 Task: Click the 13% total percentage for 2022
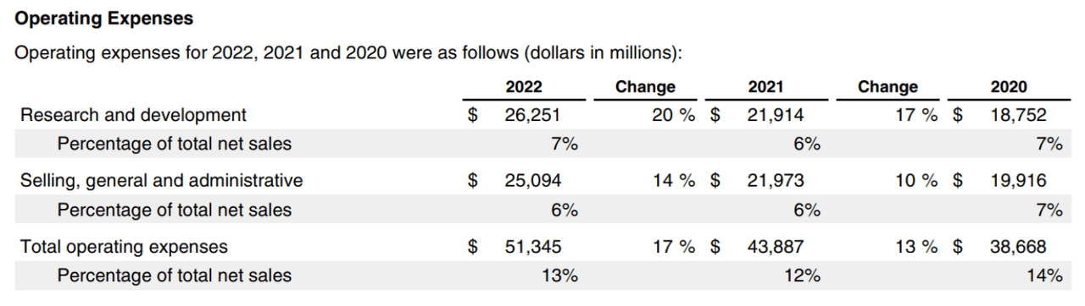[559, 276]
